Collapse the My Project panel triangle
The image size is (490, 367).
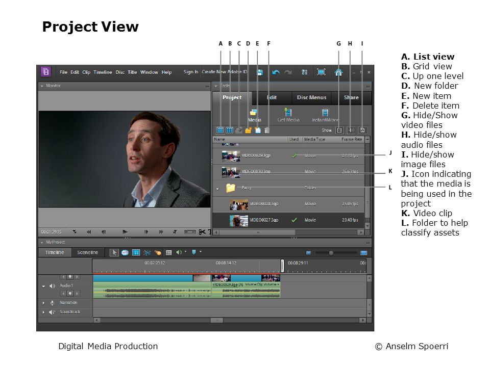pyautogui.click(x=42, y=243)
